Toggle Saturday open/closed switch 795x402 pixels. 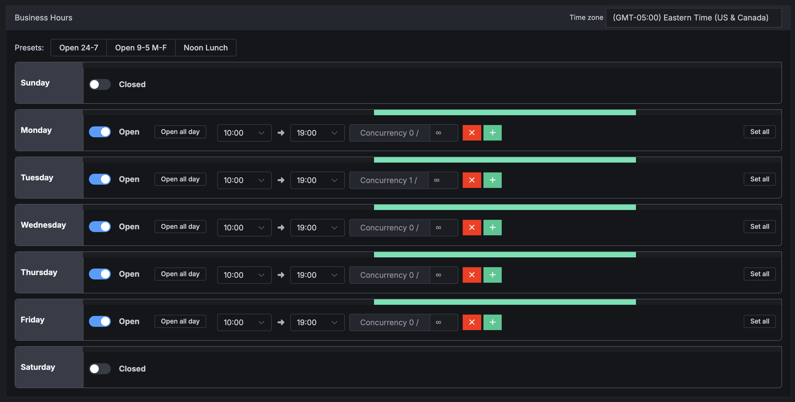100,369
